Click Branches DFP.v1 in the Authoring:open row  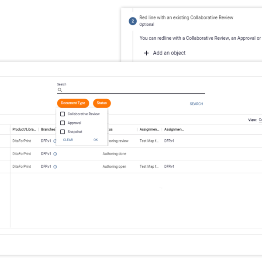point(46,166)
